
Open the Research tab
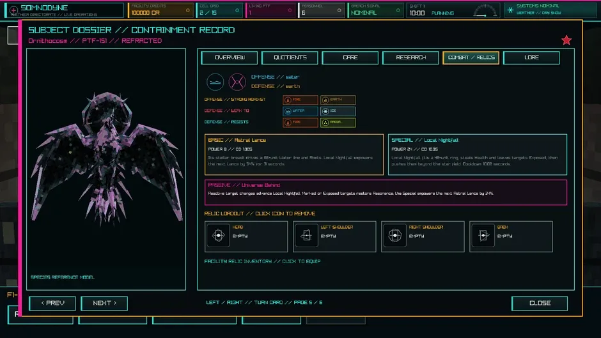tap(410, 58)
